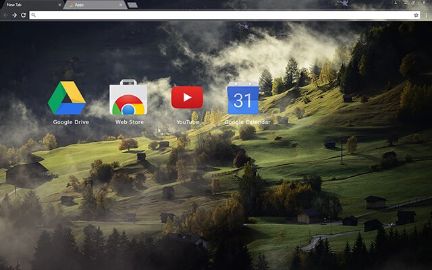Restore down the Chrome window
This screenshot has height=270, width=432.
[413, 3]
